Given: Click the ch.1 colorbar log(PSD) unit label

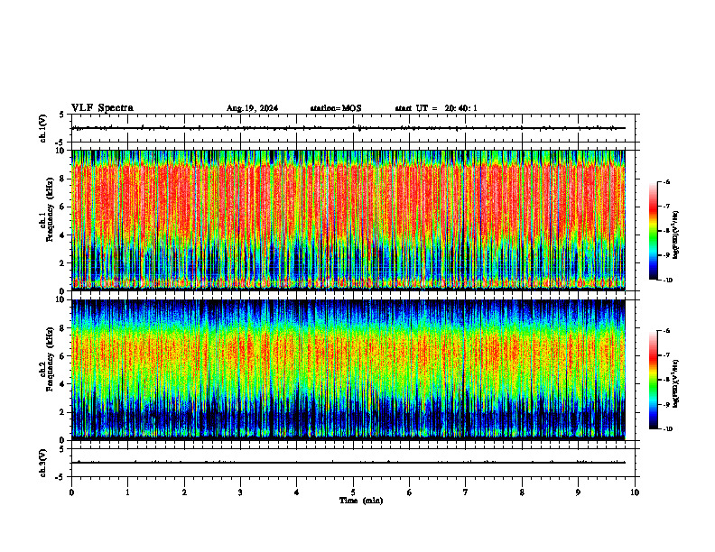Looking at the screenshot, I should point(676,235).
